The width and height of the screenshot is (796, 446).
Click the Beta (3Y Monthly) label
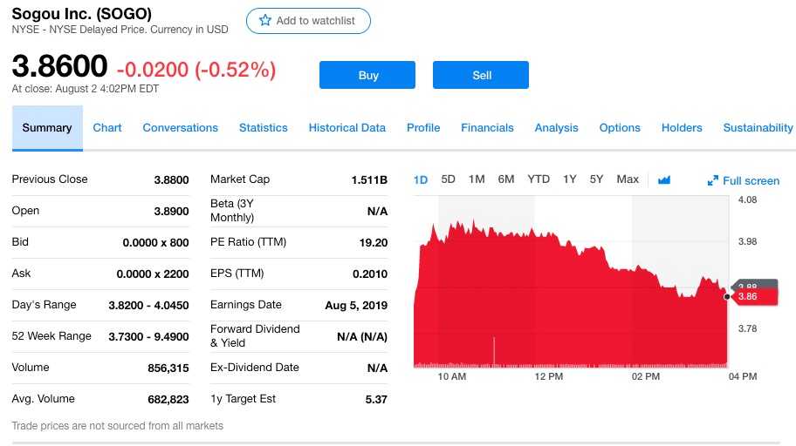(232, 210)
